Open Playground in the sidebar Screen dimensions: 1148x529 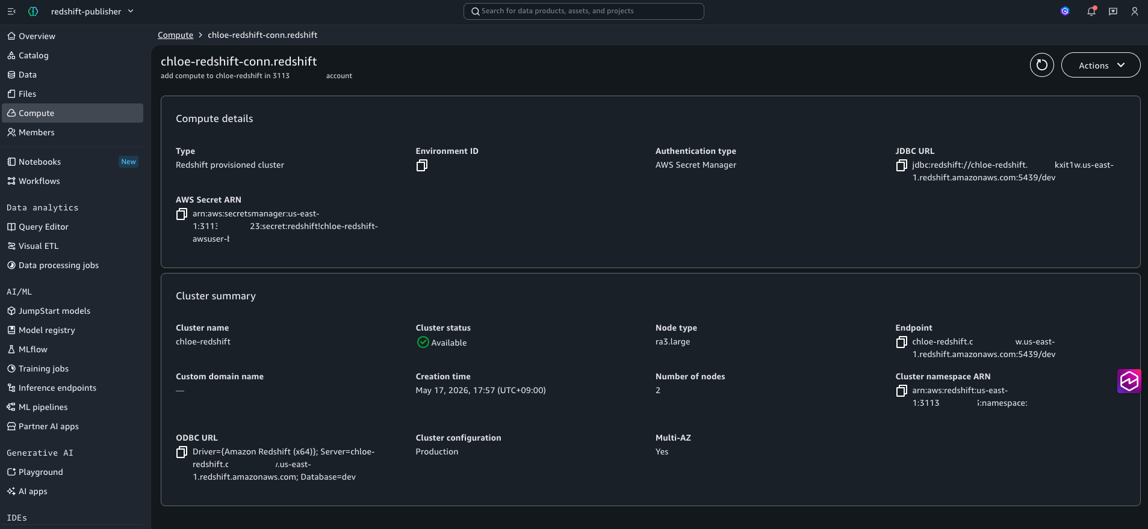[x=72, y=472]
